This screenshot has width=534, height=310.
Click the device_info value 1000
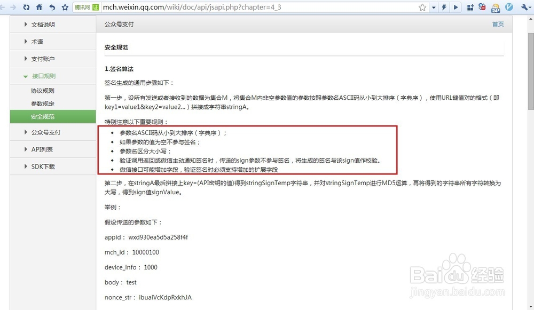[x=151, y=267]
